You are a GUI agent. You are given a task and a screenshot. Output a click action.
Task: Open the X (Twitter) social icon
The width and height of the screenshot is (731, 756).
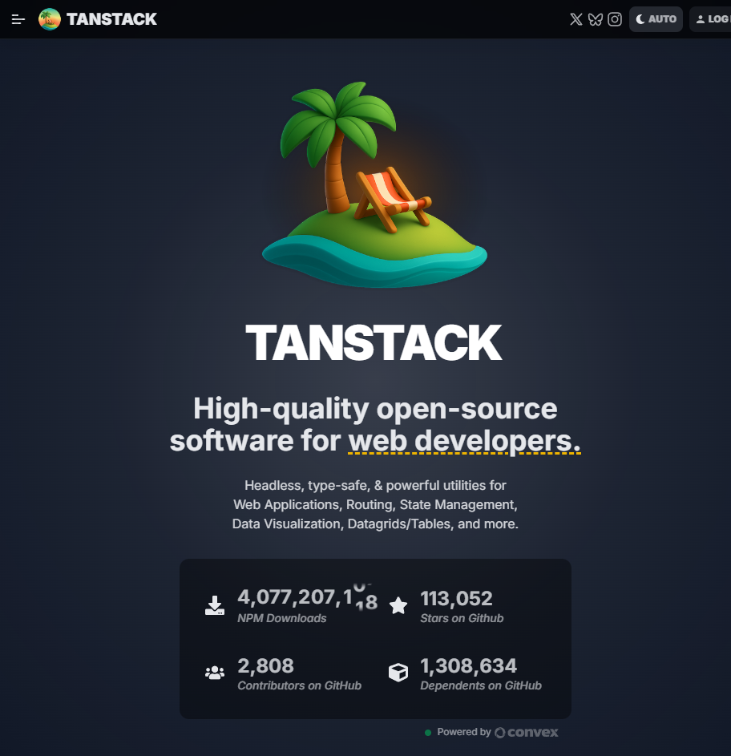point(576,19)
